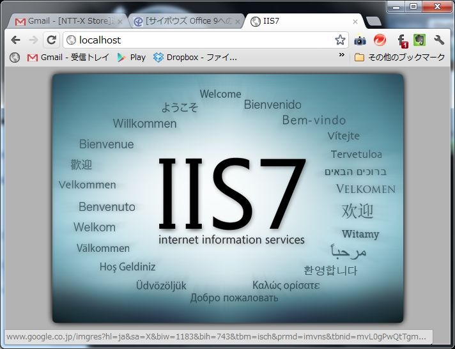Click the Välkommen text
The height and width of the screenshot is (349, 455).
pyautogui.click(x=103, y=248)
